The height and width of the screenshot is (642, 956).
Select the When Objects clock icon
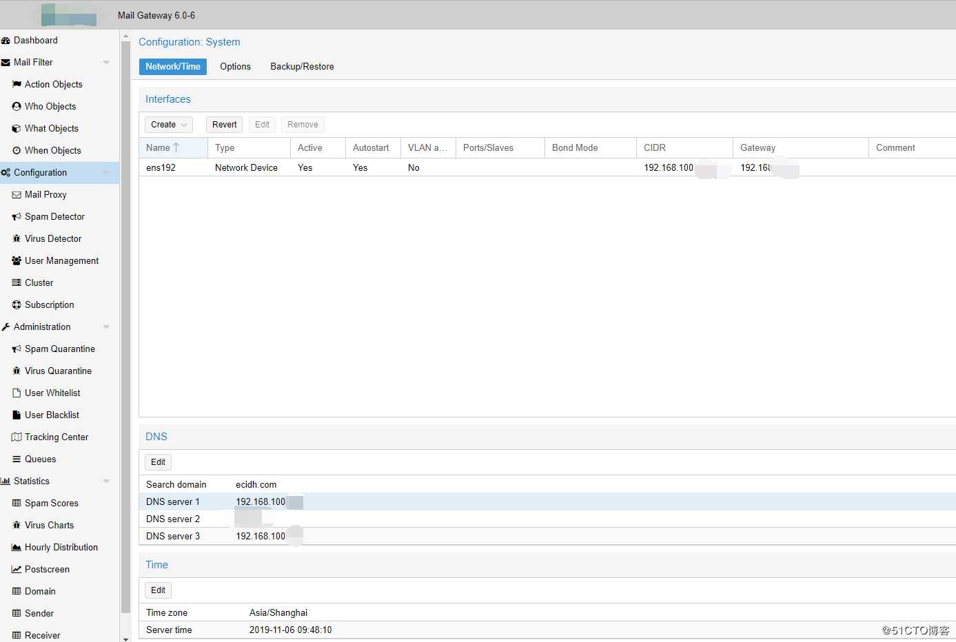[x=17, y=151]
